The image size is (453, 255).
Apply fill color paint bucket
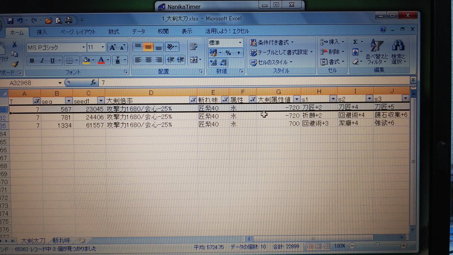coord(86,60)
